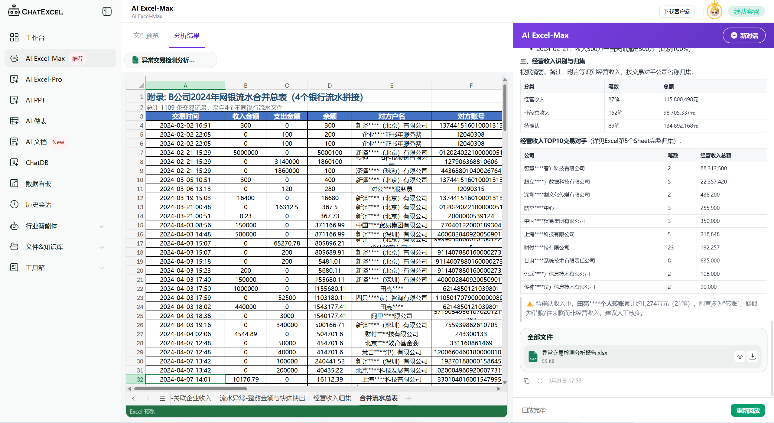
Task: Click cell 田亮**** in row 22
Action: coord(392,288)
